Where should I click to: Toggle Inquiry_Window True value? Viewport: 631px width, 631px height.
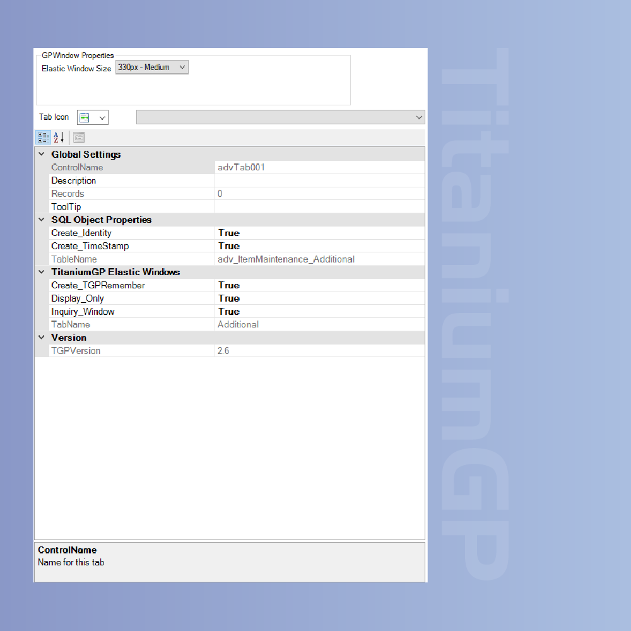pos(229,312)
